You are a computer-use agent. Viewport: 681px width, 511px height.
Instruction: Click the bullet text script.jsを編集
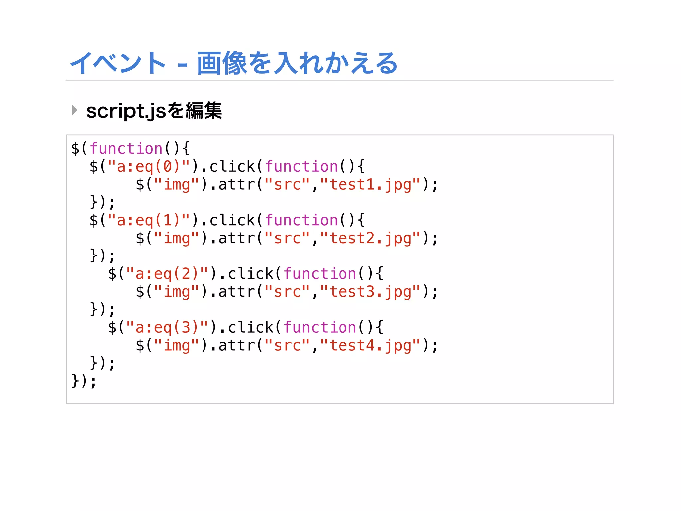coord(154,111)
